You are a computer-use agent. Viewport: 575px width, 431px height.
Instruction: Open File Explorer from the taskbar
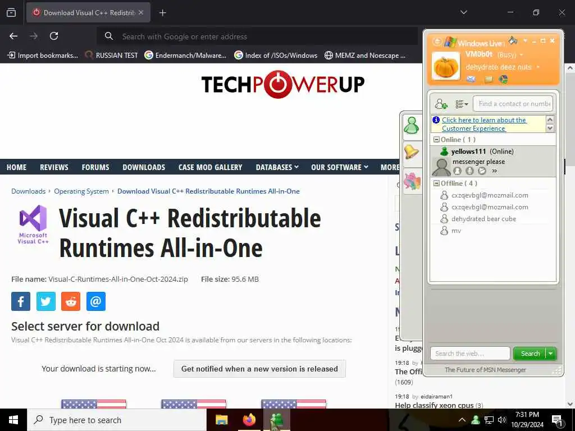point(221,420)
